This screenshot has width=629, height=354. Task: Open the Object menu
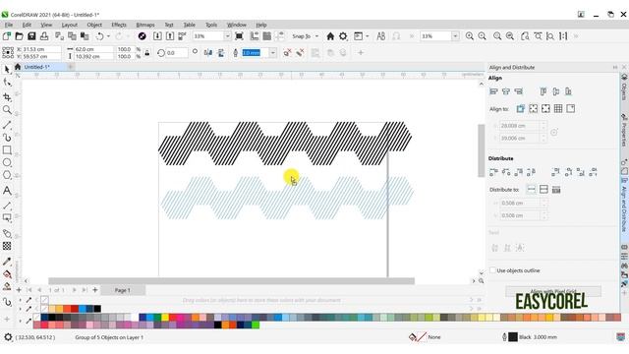(94, 25)
